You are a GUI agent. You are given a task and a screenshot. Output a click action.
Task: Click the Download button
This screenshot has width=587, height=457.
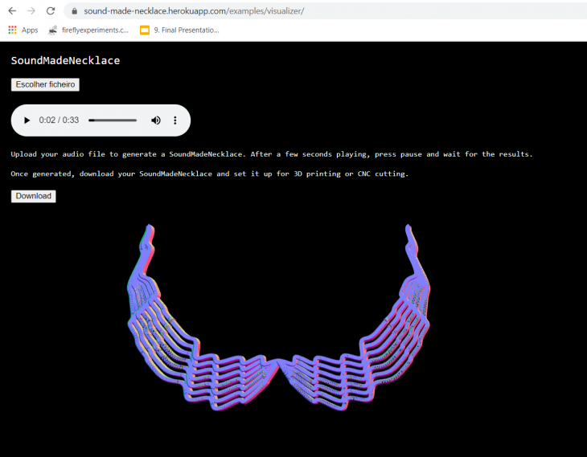click(x=34, y=196)
